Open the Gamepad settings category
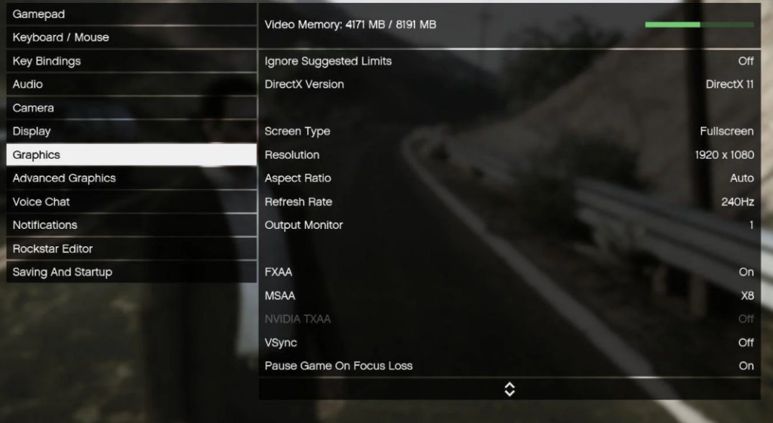Screen dimensions: 773x423 click(x=131, y=14)
